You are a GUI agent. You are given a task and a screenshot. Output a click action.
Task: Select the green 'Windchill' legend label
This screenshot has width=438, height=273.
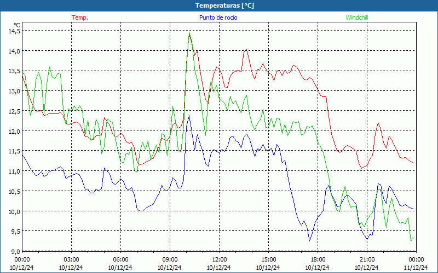pyautogui.click(x=357, y=17)
